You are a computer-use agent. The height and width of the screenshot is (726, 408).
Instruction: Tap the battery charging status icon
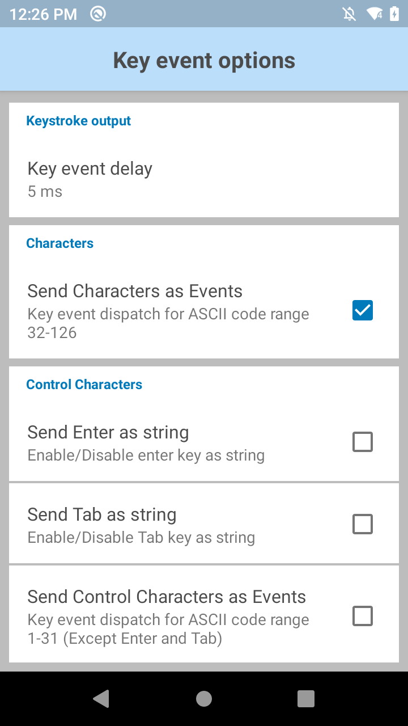[394, 14]
